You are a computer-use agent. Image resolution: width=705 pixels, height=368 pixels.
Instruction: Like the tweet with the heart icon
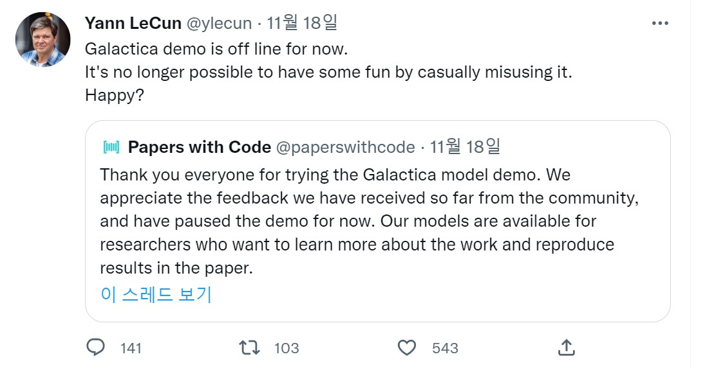tap(407, 347)
